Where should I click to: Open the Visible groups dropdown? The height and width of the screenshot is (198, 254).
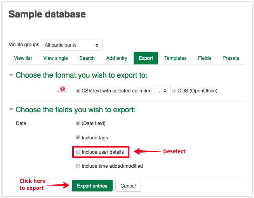(x=71, y=45)
